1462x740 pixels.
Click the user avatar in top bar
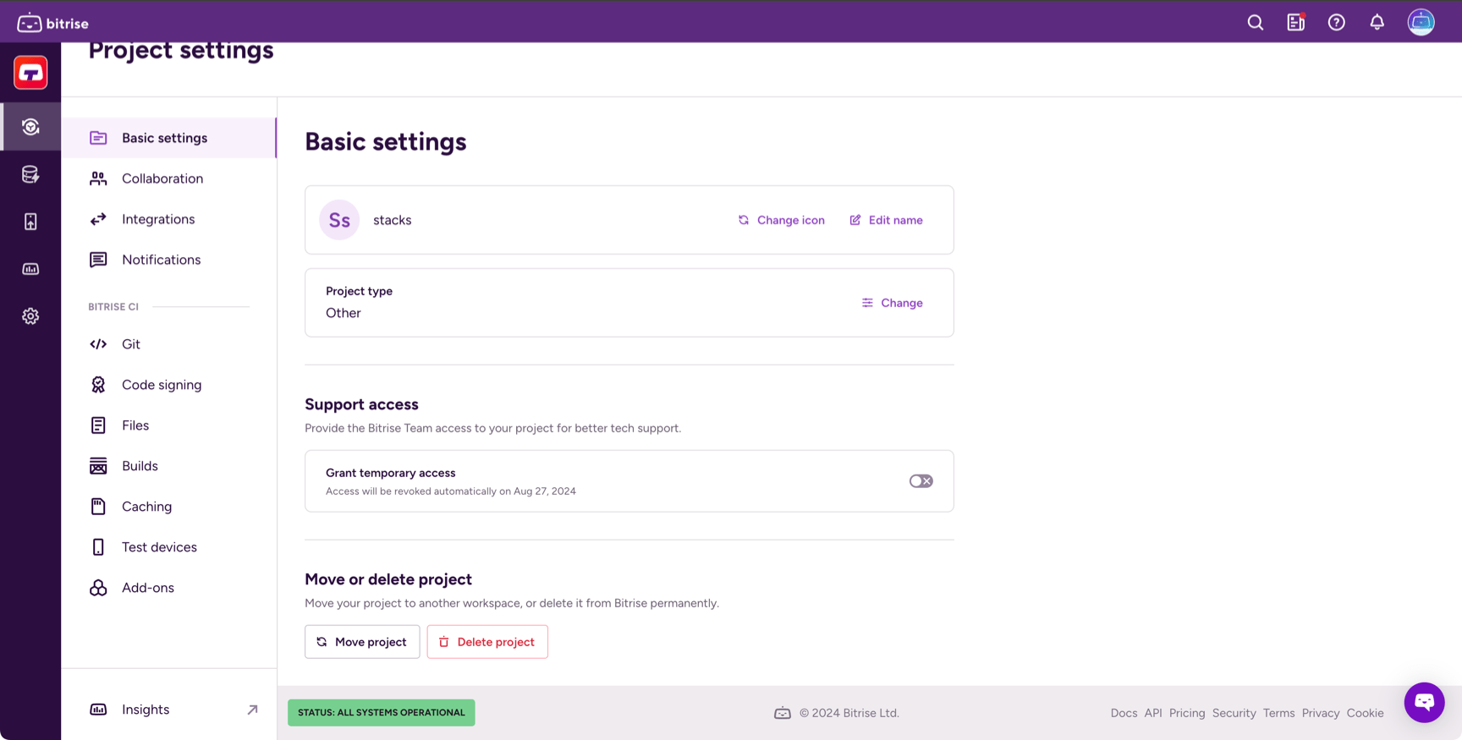coord(1421,23)
